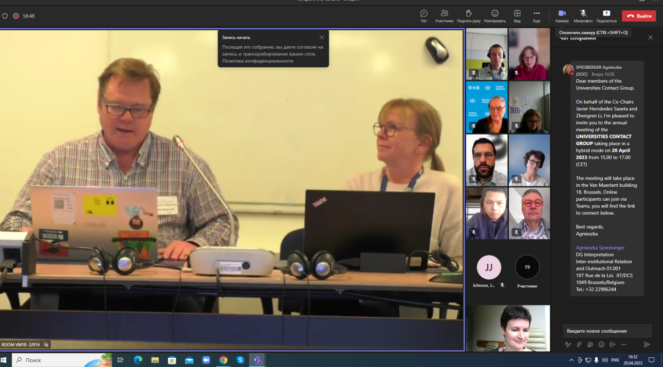Image resolution: width=663 pixels, height=367 pixels.
Task: Click the schedule send icon in chat toolbar
Action: pos(612,344)
